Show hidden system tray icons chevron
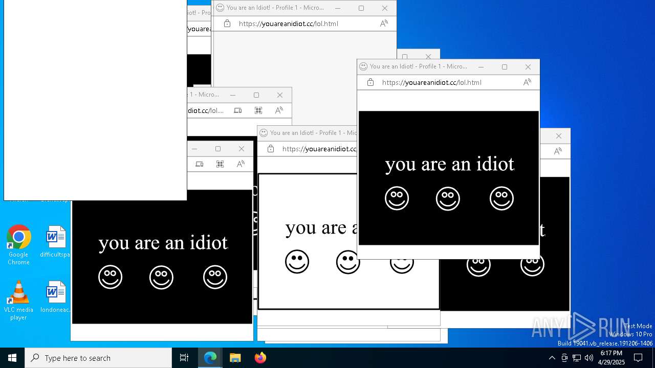 click(x=552, y=358)
